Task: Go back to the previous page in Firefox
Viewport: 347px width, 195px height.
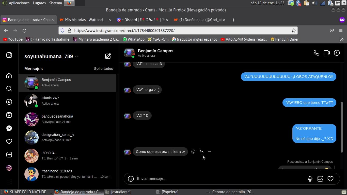Action: click(x=6, y=31)
